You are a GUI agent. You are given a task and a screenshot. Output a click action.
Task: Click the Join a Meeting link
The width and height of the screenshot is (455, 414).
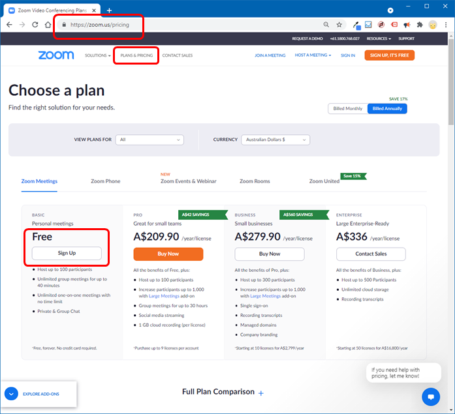click(x=270, y=55)
